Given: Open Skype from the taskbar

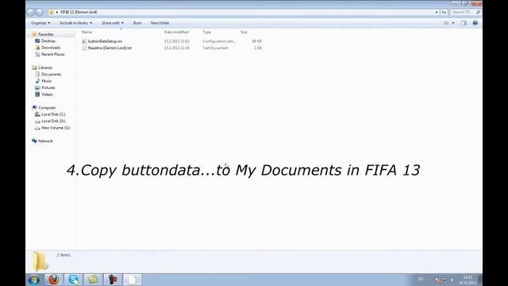Looking at the screenshot, I should tap(73, 280).
